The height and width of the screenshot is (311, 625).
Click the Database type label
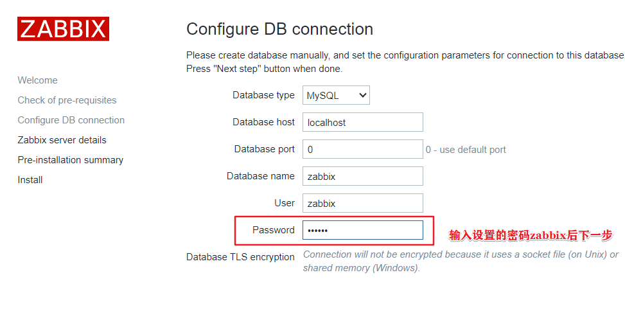pos(263,95)
